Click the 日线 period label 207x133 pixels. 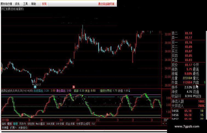166,120
